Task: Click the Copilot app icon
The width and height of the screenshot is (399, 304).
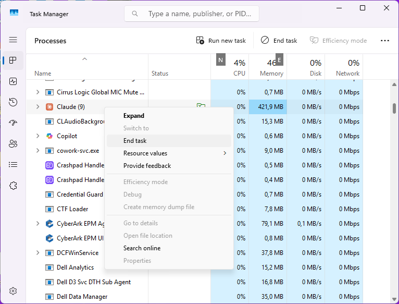Action: coord(49,136)
